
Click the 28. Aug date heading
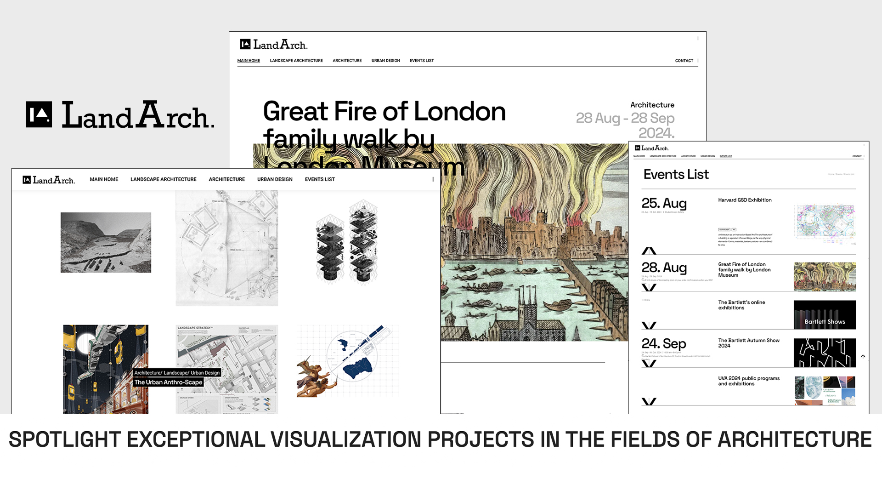[664, 268]
